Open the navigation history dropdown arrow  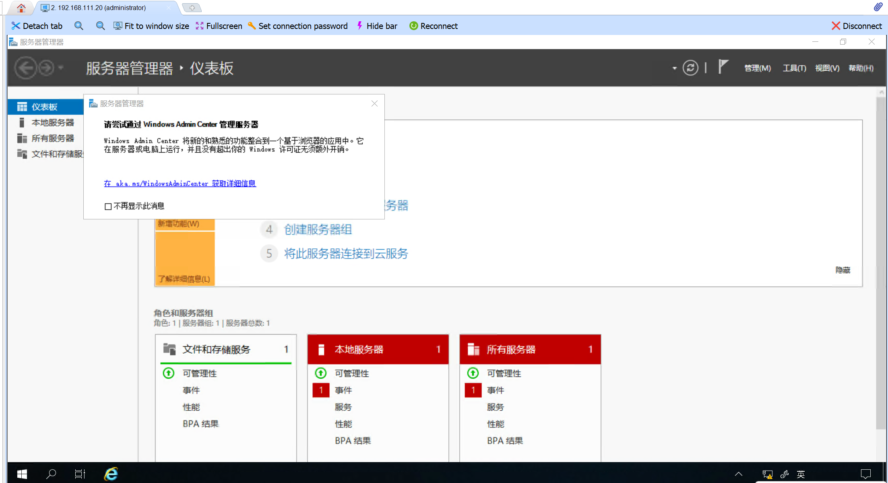pyautogui.click(x=61, y=68)
